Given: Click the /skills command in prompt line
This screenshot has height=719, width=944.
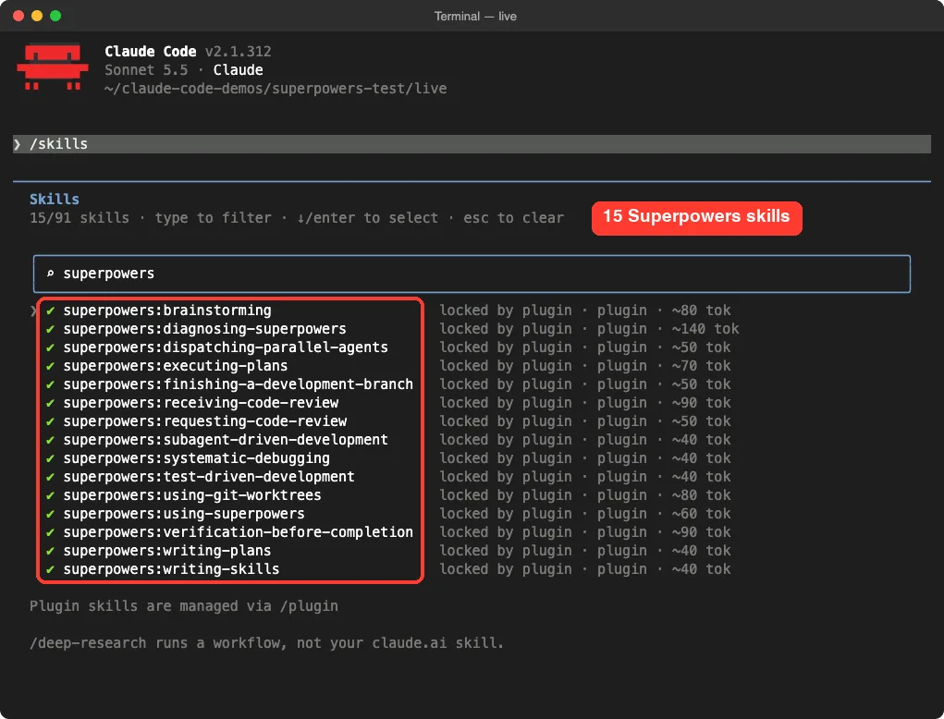Looking at the screenshot, I should pyautogui.click(x=58, y=144).
